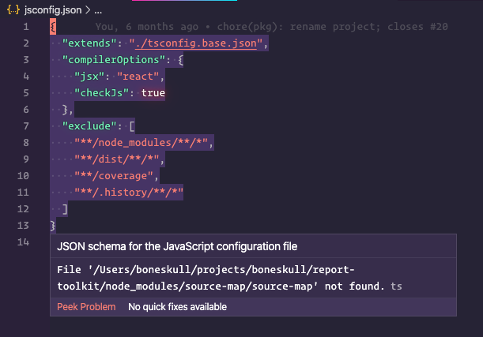Click the "No quick fixes available" text
483x337 pixels.
177,307
